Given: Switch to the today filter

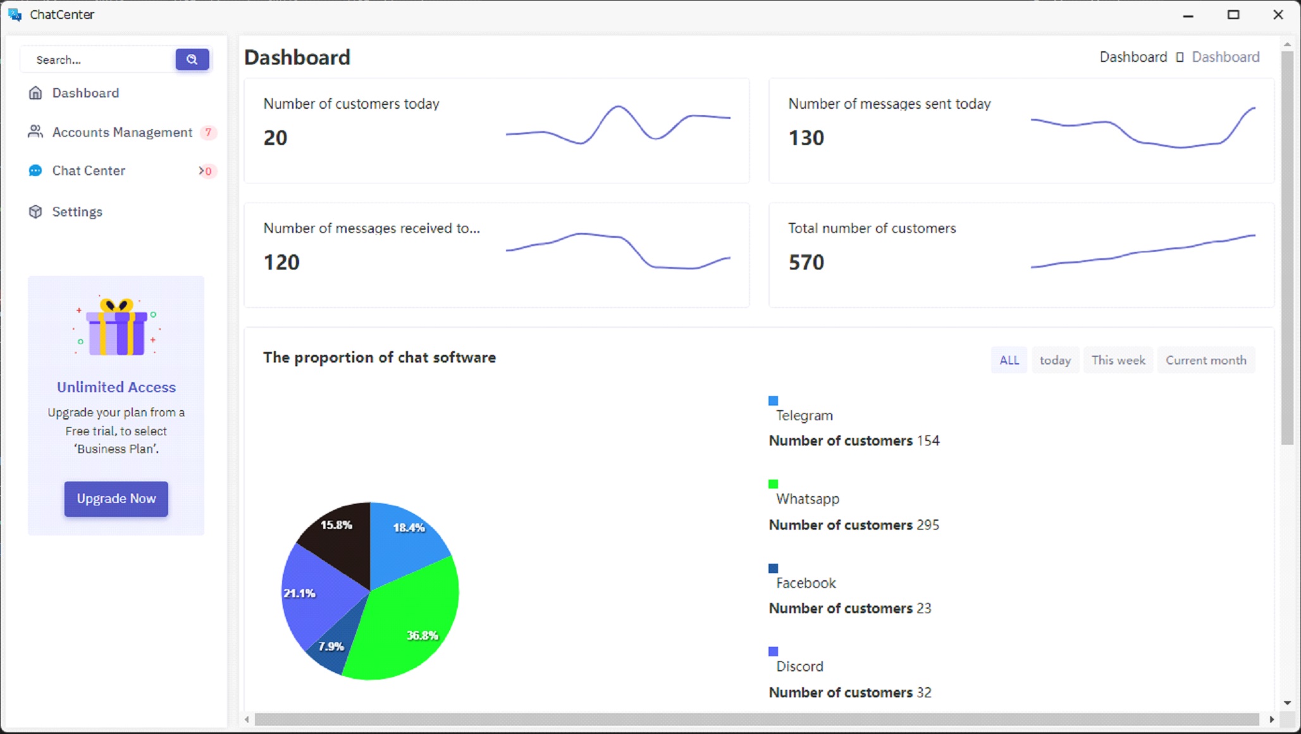Looking at the screenshot, I should [1055, 360].
